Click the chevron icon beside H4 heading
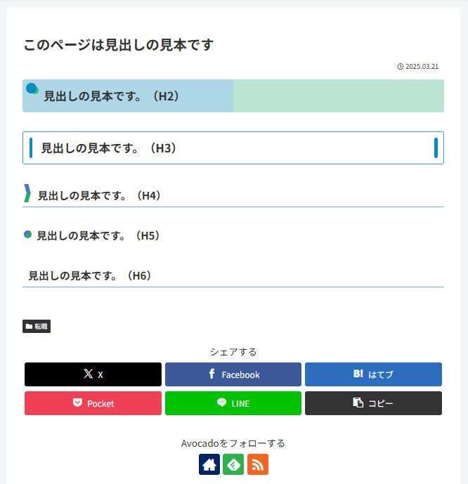The height and width of the screenshot is (484, 468). click(x=27, y=193)
